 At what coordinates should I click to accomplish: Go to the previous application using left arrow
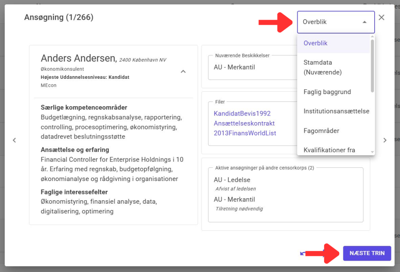coord(14,140)
